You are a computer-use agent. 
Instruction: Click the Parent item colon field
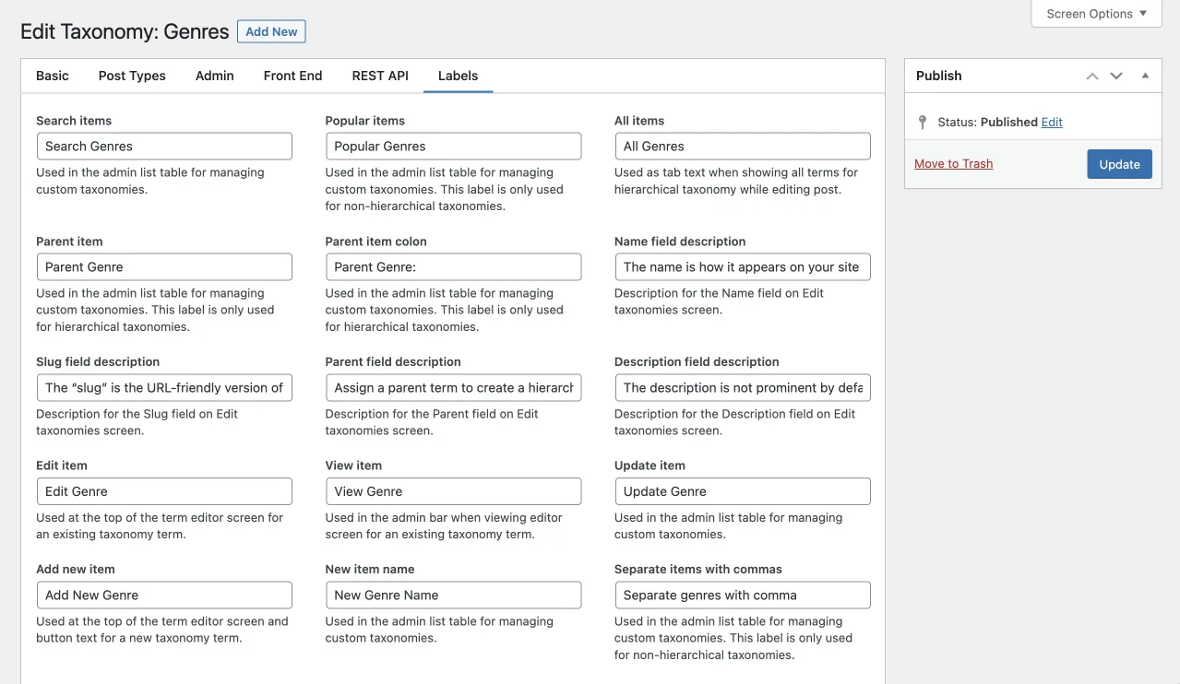coord(453,267)
